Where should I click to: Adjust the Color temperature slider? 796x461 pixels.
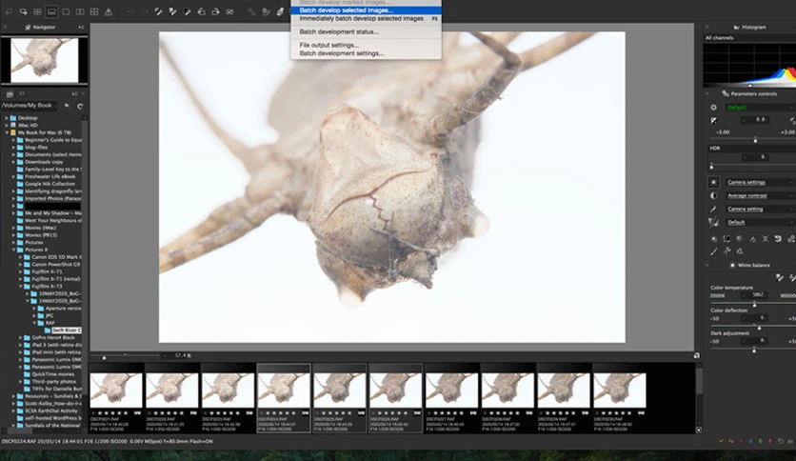[754, 305]
